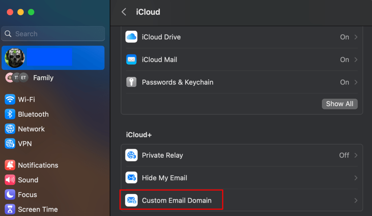Expand iCloud Drive On chevron

click(356, 37)
